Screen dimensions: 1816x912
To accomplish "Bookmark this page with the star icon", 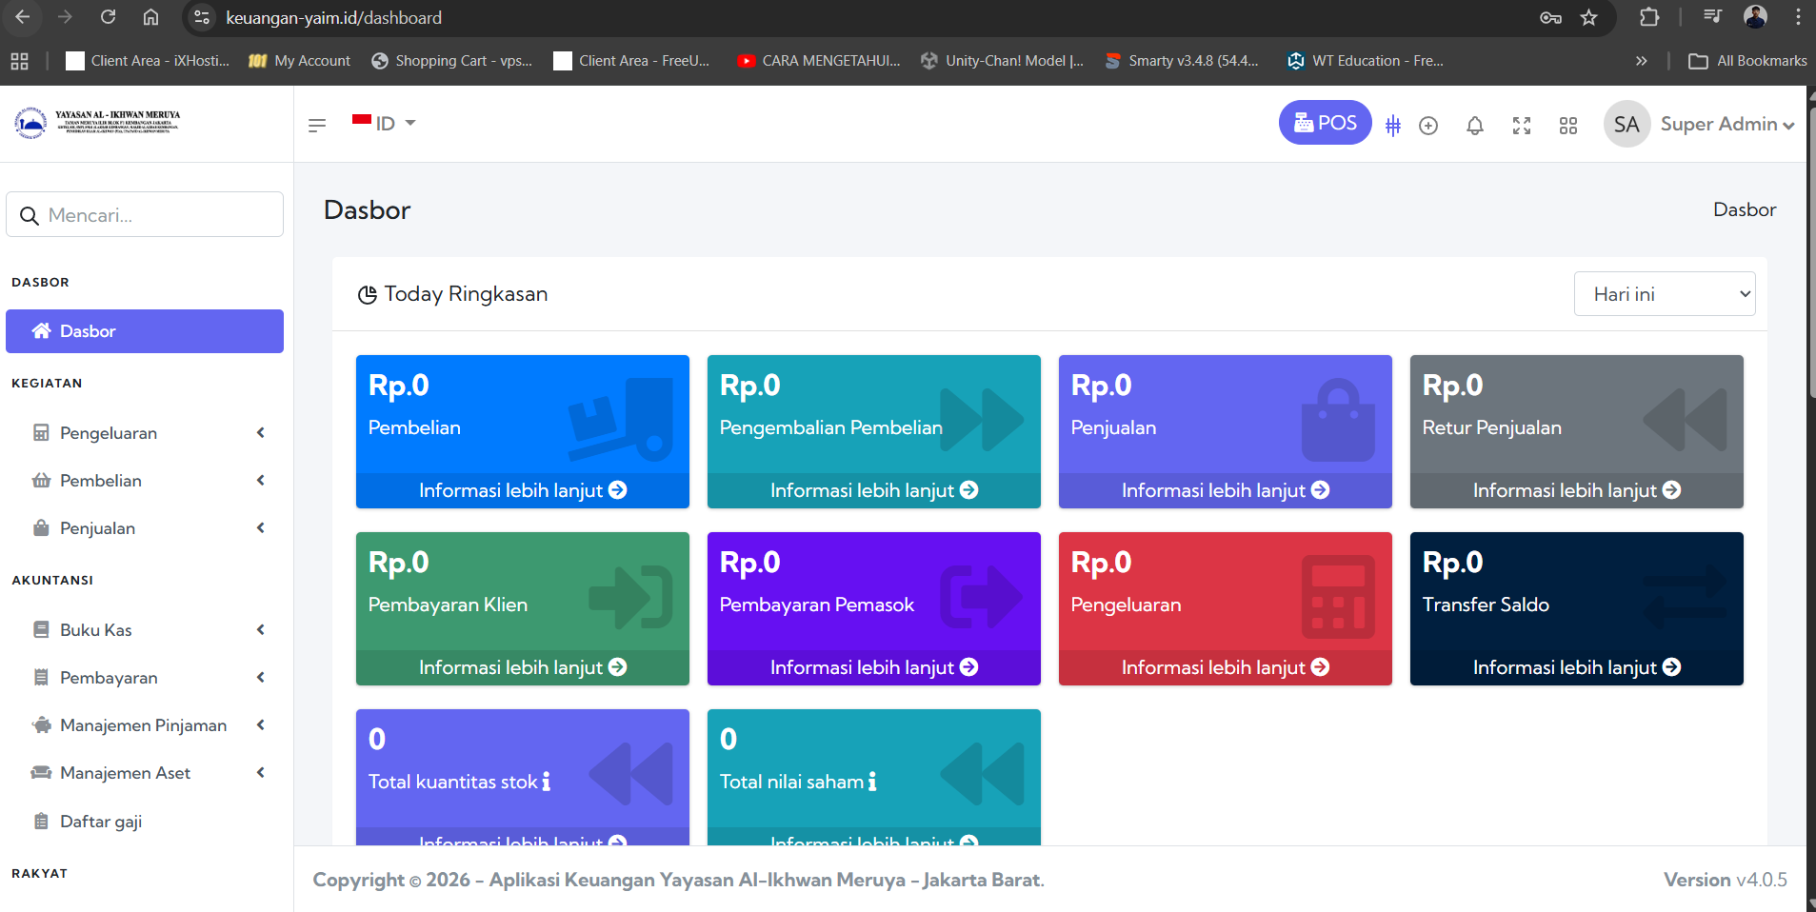I will [x=1588, y=18].
